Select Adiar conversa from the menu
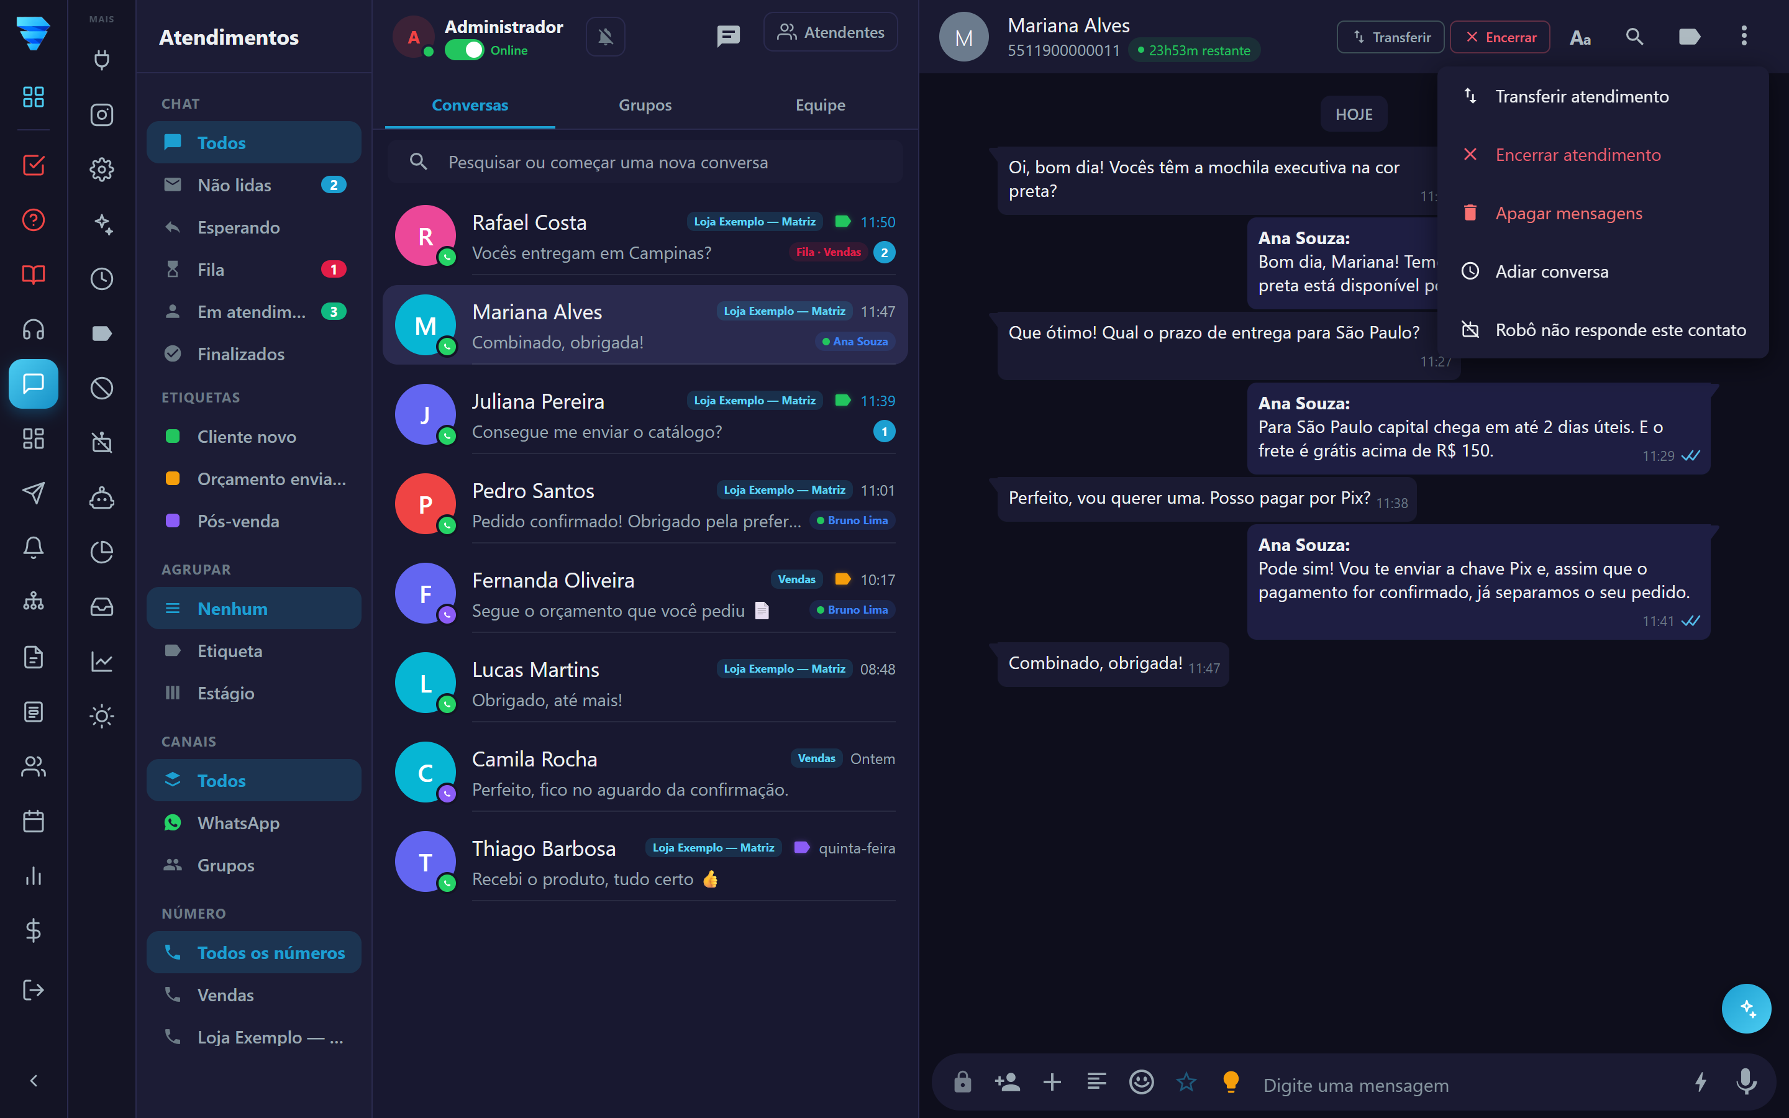This screenshot has height=1118, width=1789. [1603, 271]
